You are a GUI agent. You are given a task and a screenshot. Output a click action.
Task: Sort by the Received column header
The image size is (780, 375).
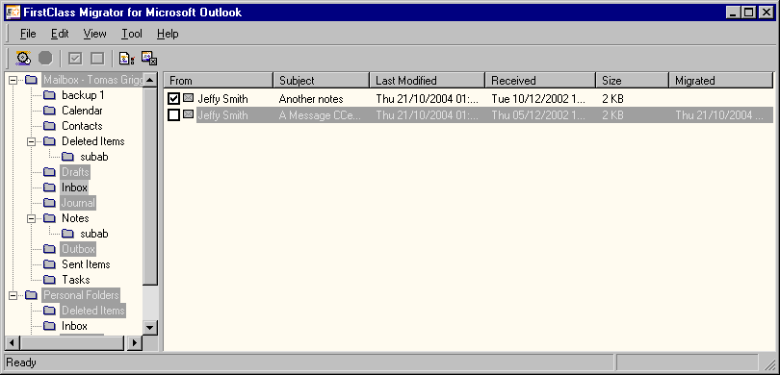(x=541, y=81)
